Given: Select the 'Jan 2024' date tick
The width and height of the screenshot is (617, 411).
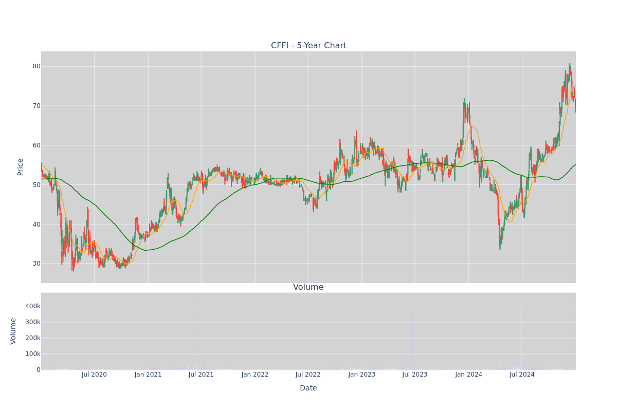Looking at the screenshot, I should click(469, 375).
